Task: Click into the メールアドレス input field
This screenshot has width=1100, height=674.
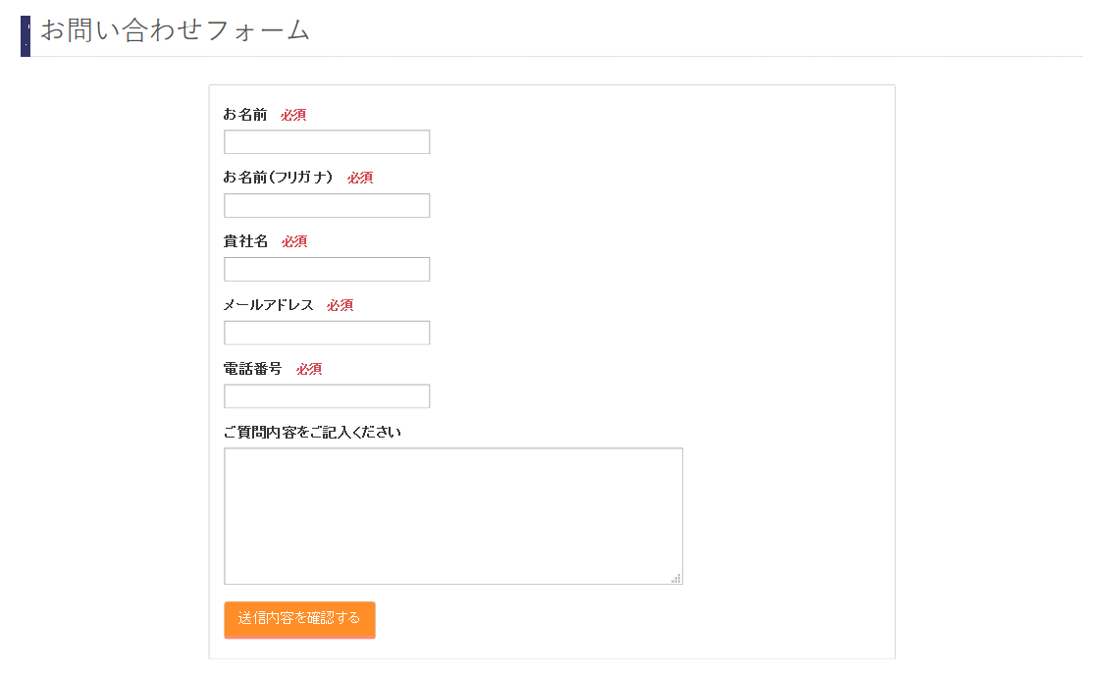Action: pos(327,333)
